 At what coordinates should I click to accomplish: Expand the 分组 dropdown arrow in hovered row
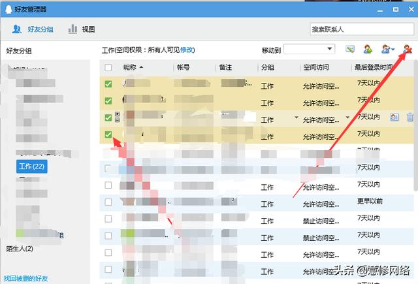[x=296, y=118]
